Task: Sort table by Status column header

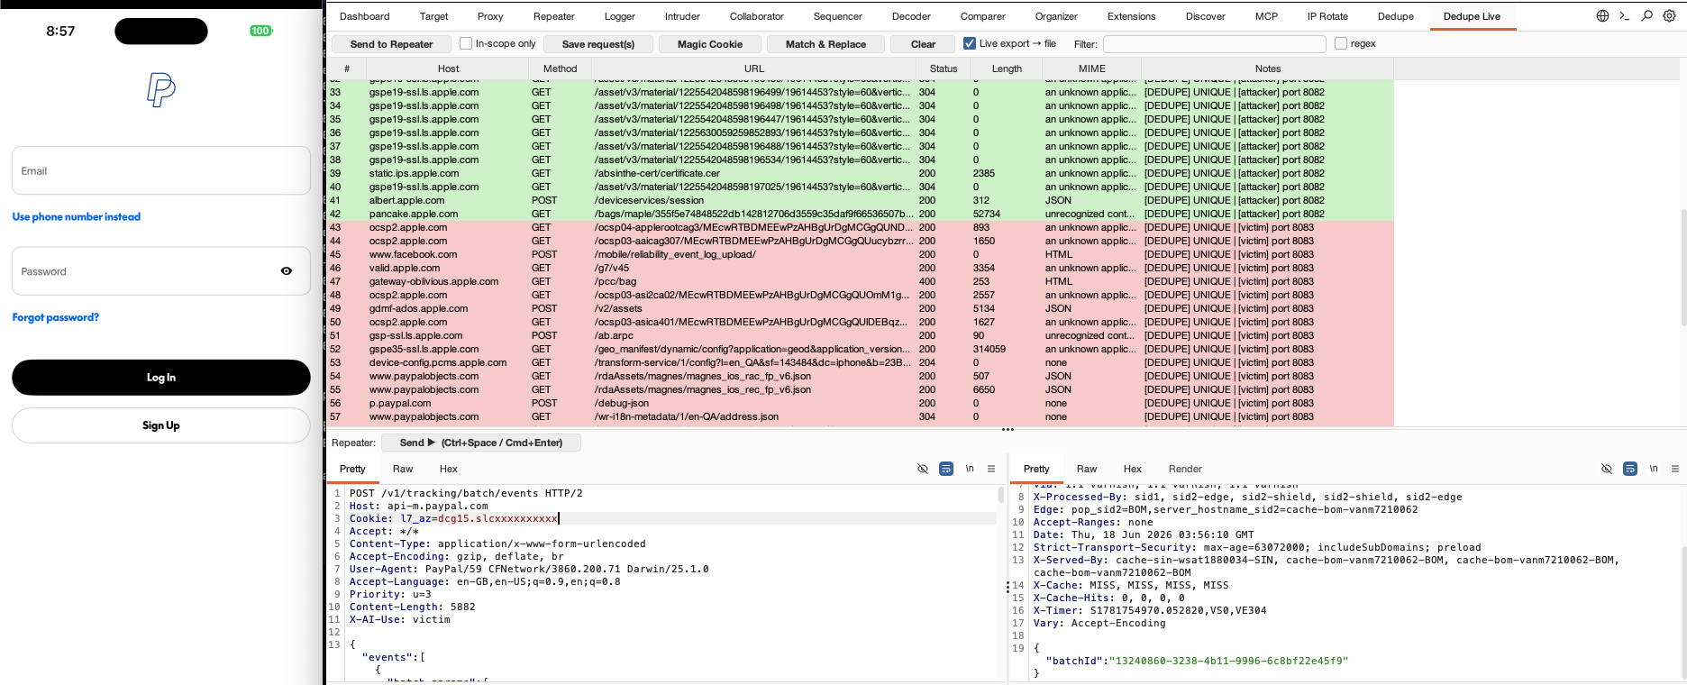Action: pos(944,68)
